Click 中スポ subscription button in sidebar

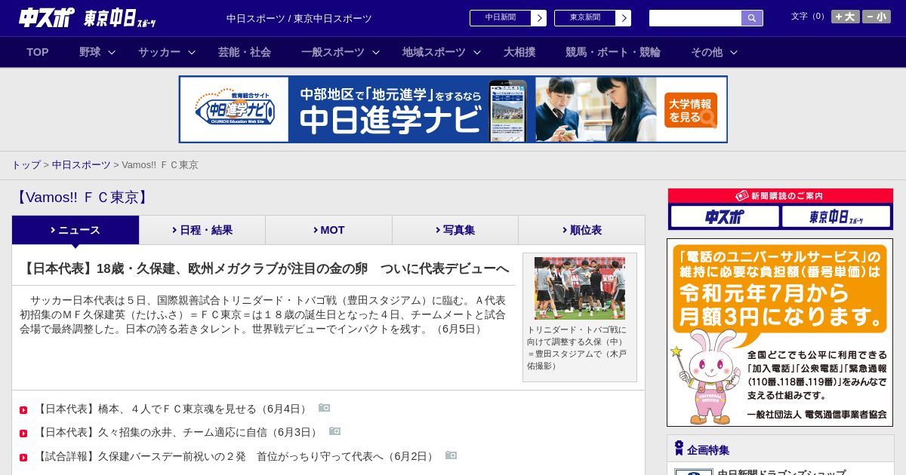coord(725,216)
